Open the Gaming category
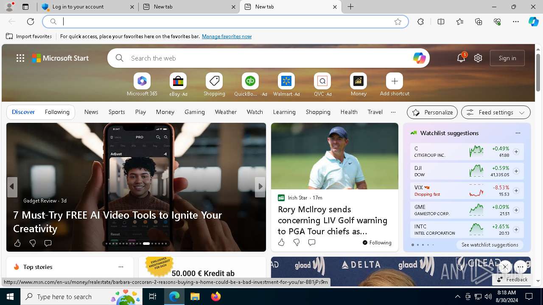The width and height of the screenshot is (543, 305). 195,112
